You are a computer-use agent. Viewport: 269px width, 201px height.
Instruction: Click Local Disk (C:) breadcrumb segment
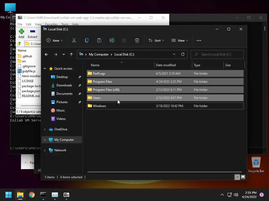pyautogui.click(x=124, y=54)
